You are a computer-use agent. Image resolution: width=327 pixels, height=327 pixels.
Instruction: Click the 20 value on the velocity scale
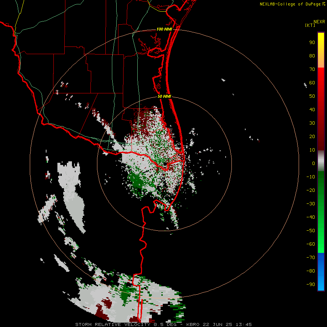[x=312, y=137]
